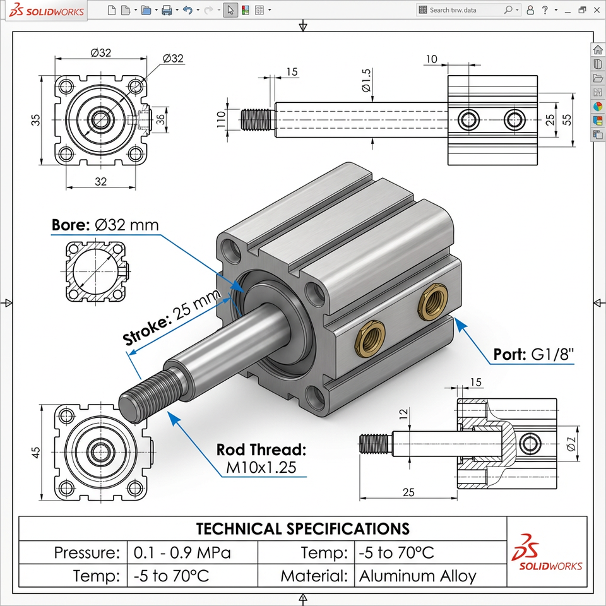This screenshot has height=606, width=606.
Task: Select the front view with 35 dimension
Action: click(x=101, y=120)
